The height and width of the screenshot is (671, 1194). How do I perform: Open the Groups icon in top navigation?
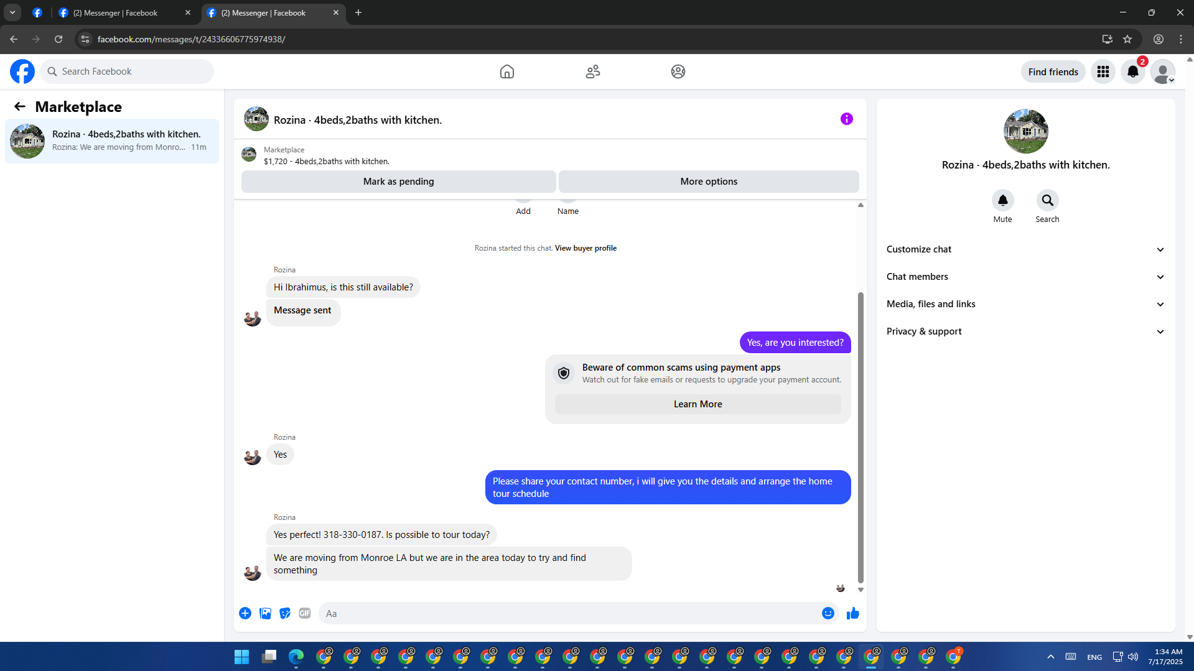click(678, 72)
